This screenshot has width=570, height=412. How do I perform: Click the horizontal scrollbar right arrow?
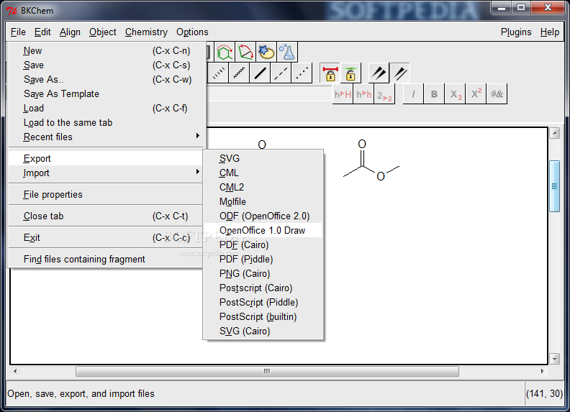(x=543, y=371)
